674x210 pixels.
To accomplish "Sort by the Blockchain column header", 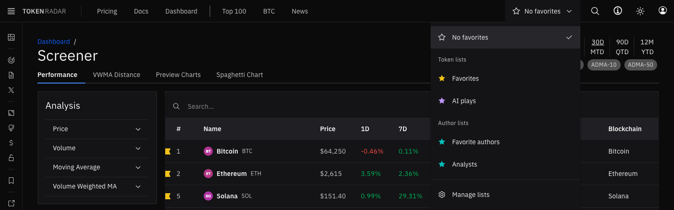I will point(625,129).
